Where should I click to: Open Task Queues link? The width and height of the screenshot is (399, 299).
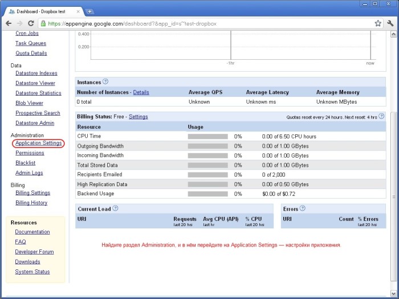click(31, 43)
